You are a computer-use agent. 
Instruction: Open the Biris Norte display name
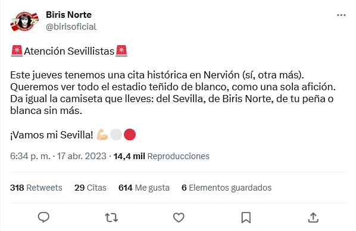[68, 15]
